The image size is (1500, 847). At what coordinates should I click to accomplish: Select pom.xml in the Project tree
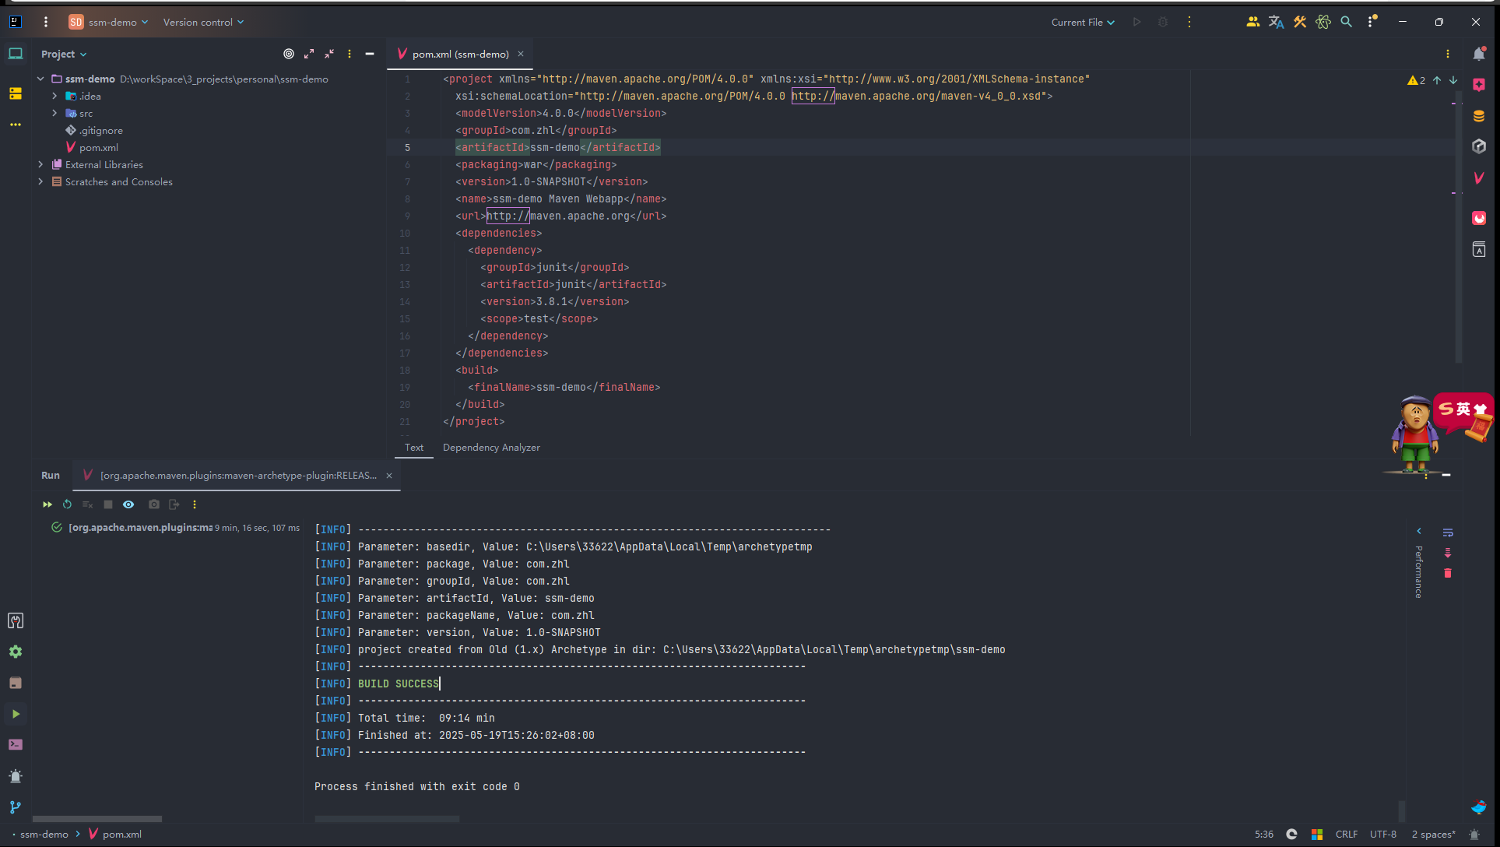point(99,148)
